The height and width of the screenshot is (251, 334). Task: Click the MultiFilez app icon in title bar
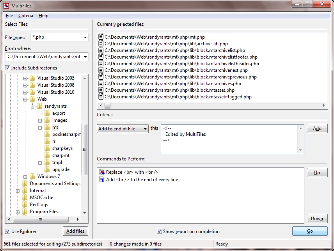pyautogui.click(x=6, y=5)
